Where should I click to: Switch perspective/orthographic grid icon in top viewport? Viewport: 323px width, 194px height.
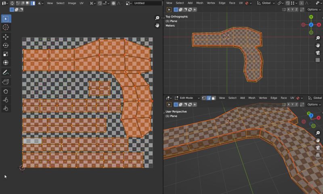318,60
